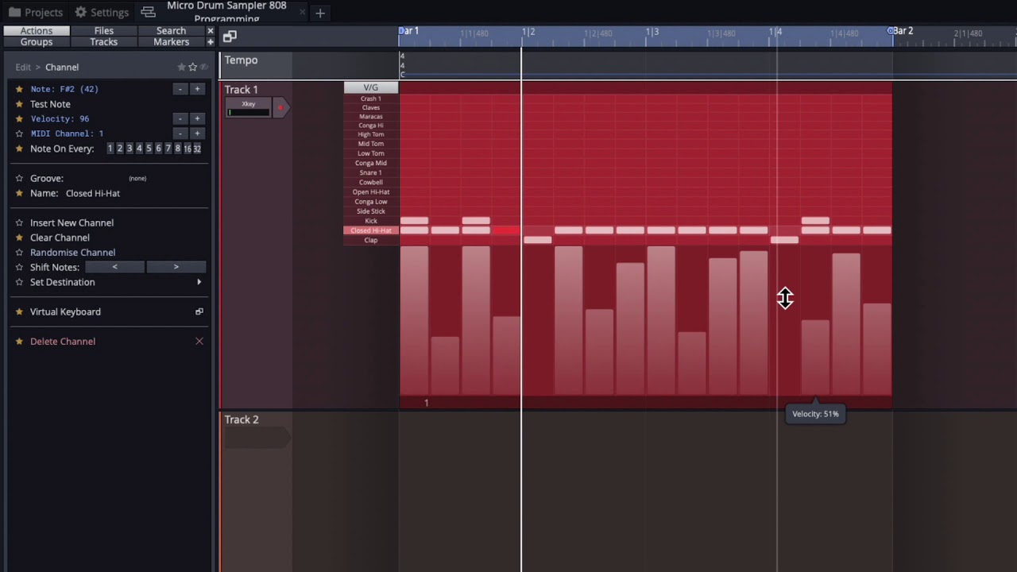Switch to the Groups tab
This screenshot has width=1017, height=572.
tap(37, 42)
